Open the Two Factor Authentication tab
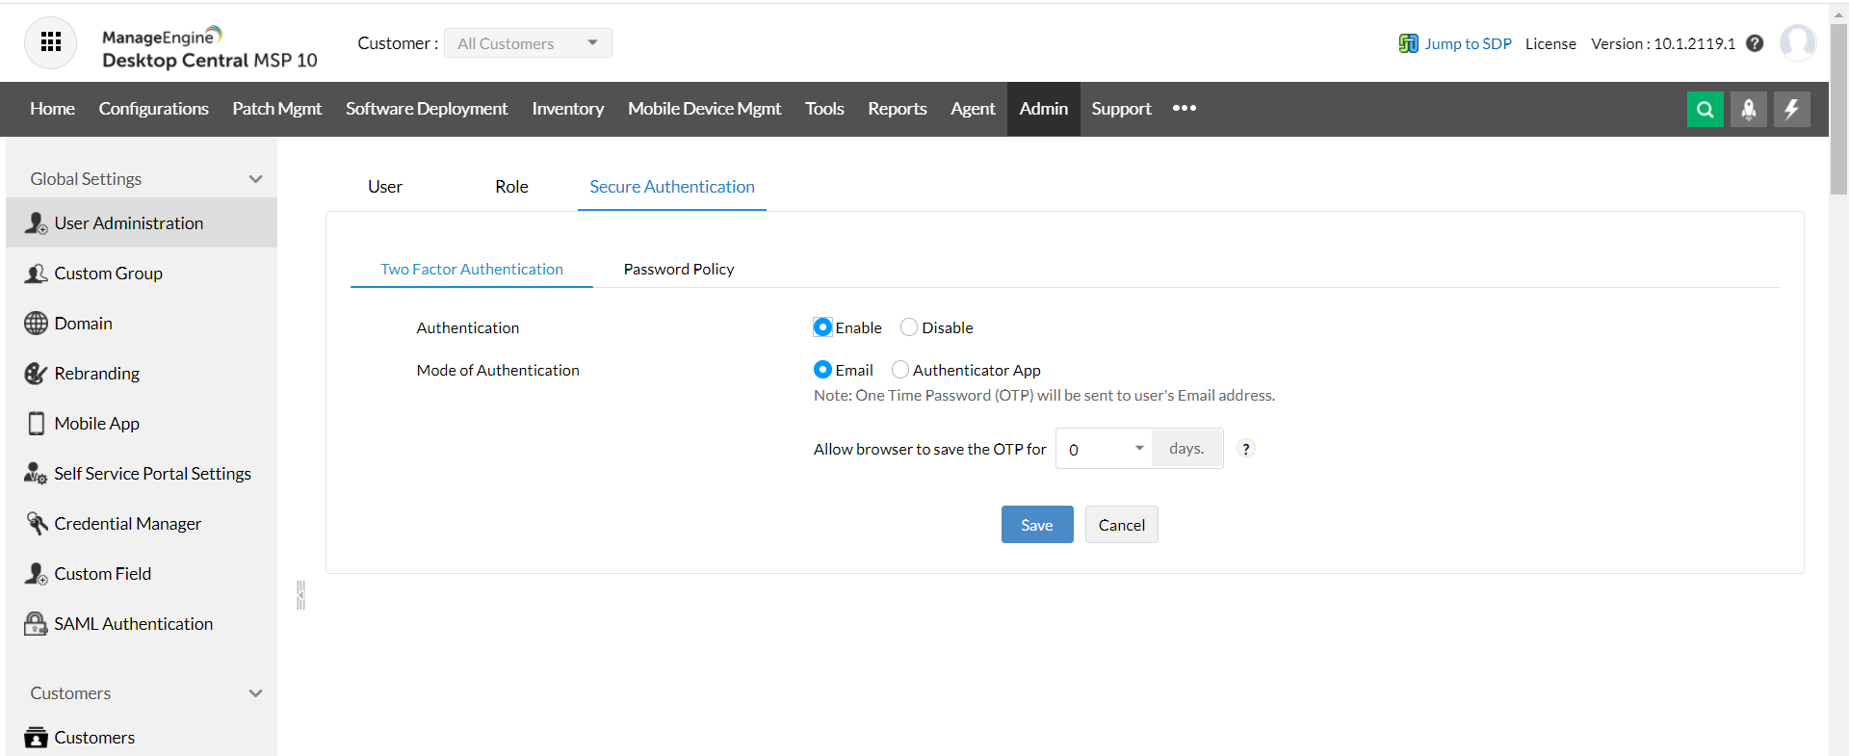The width and height of the screenshot is (1849, 756). coord(472,270)
